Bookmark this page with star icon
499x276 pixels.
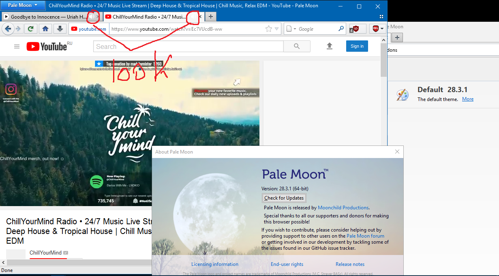268,29
